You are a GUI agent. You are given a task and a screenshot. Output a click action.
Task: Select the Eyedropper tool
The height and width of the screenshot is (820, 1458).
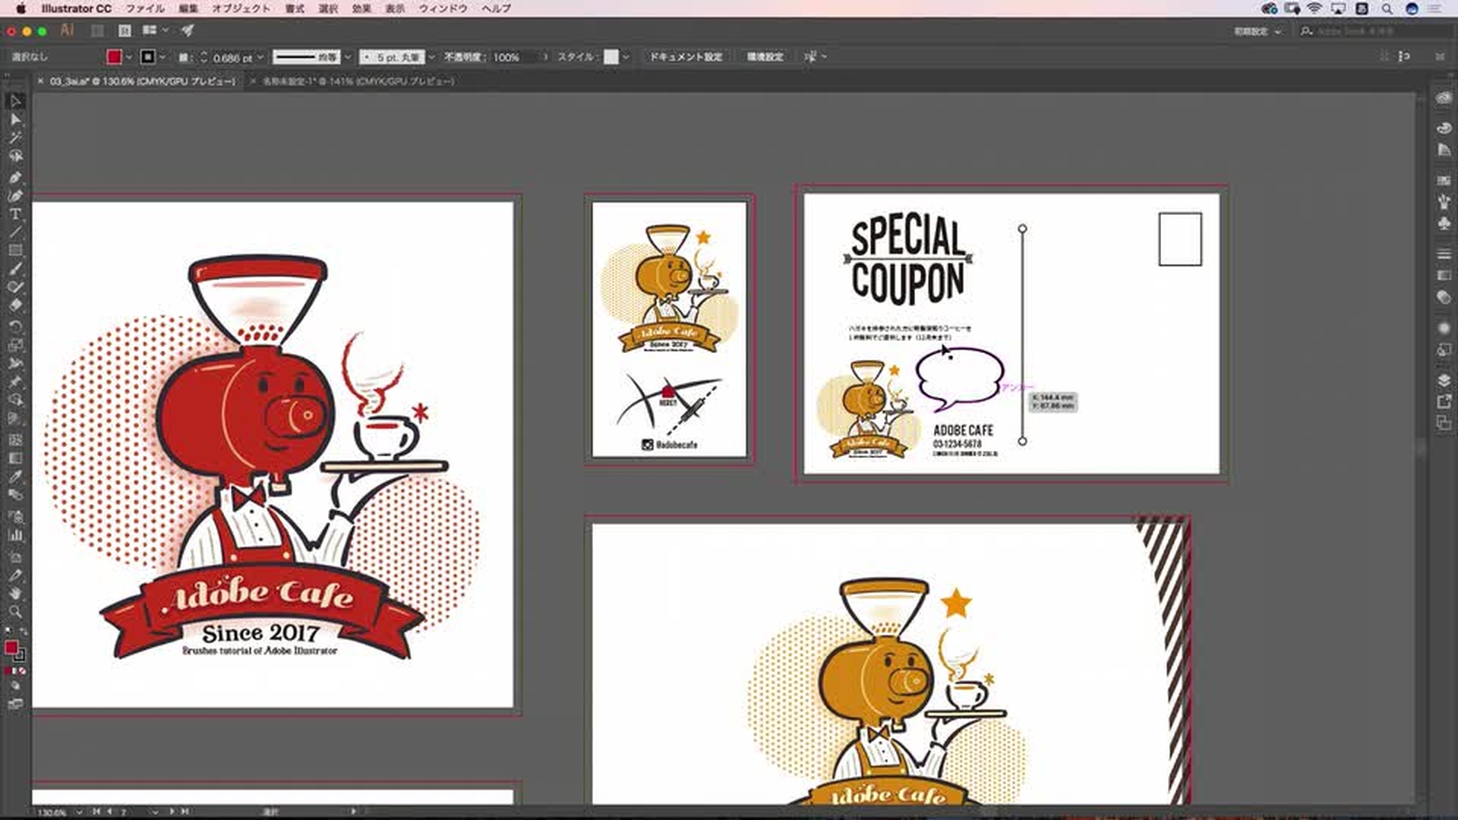point(15,477)
